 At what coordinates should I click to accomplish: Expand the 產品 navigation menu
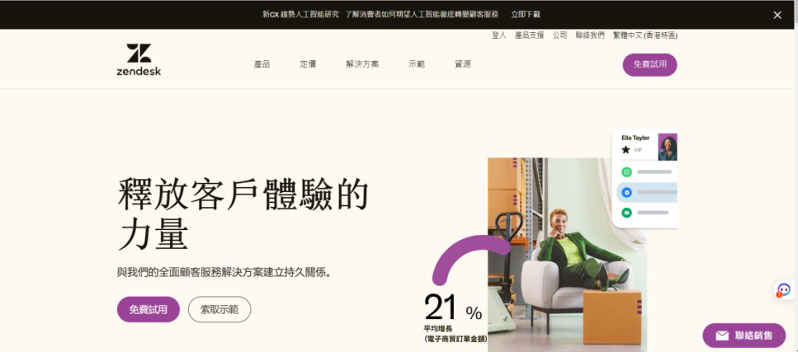tap(262, 64)
